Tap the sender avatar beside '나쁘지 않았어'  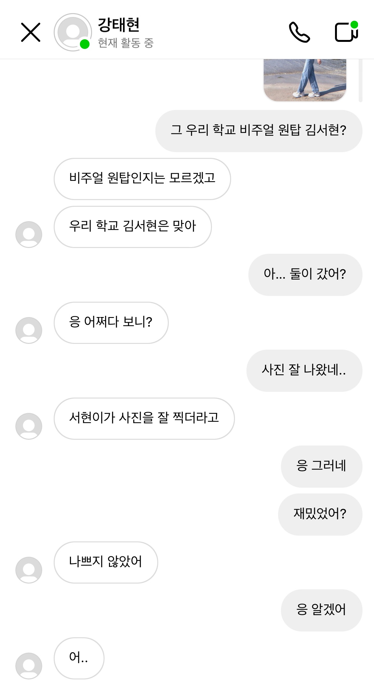click(29, 570)
